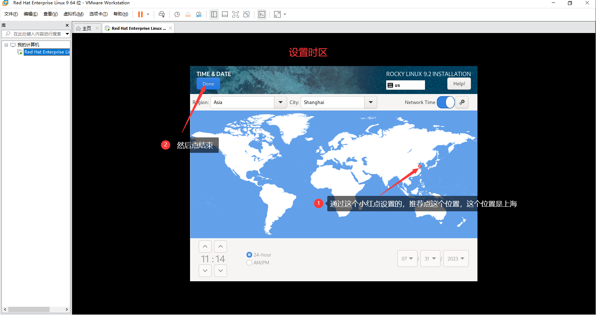Enter full screen mode
This screenshot has width=596, height=315.
pyautogui.click(x=236, y=14)
